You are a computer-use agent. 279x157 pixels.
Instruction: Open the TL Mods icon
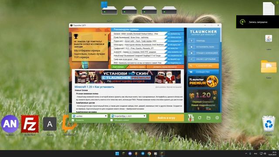[x=191, y=118]
